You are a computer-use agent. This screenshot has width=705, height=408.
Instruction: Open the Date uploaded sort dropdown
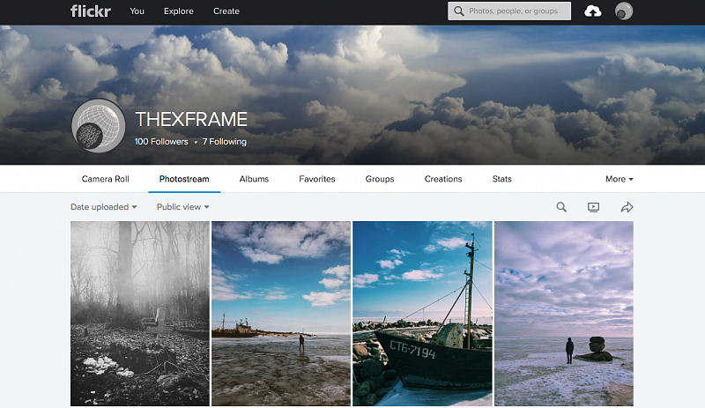click(103, 207)
